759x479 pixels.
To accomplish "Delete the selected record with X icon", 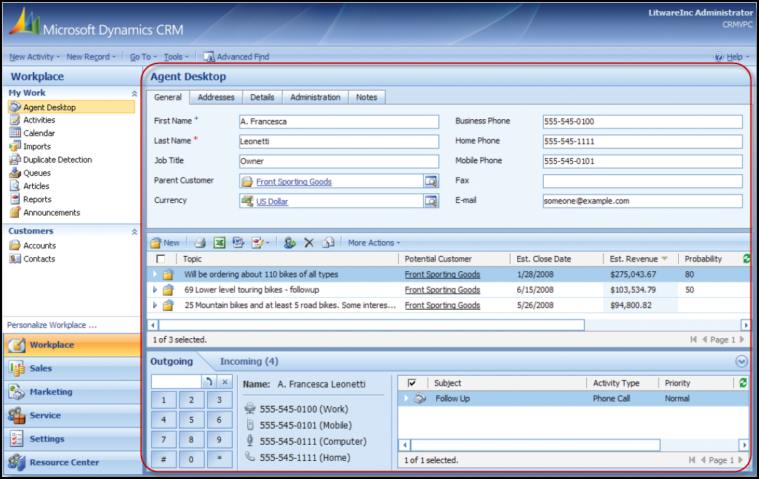I will click(x=309, y=243).
